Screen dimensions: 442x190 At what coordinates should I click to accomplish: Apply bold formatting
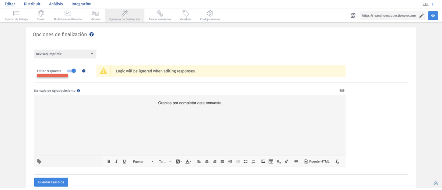[109, 161]
